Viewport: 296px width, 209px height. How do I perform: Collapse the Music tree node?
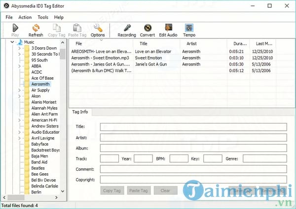tap(12, 42)
